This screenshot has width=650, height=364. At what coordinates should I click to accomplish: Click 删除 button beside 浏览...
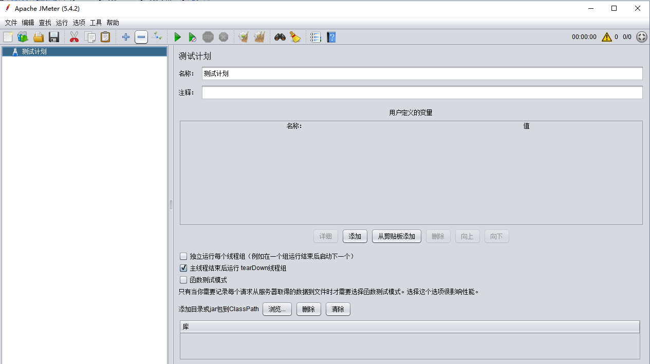coord(309,309)
